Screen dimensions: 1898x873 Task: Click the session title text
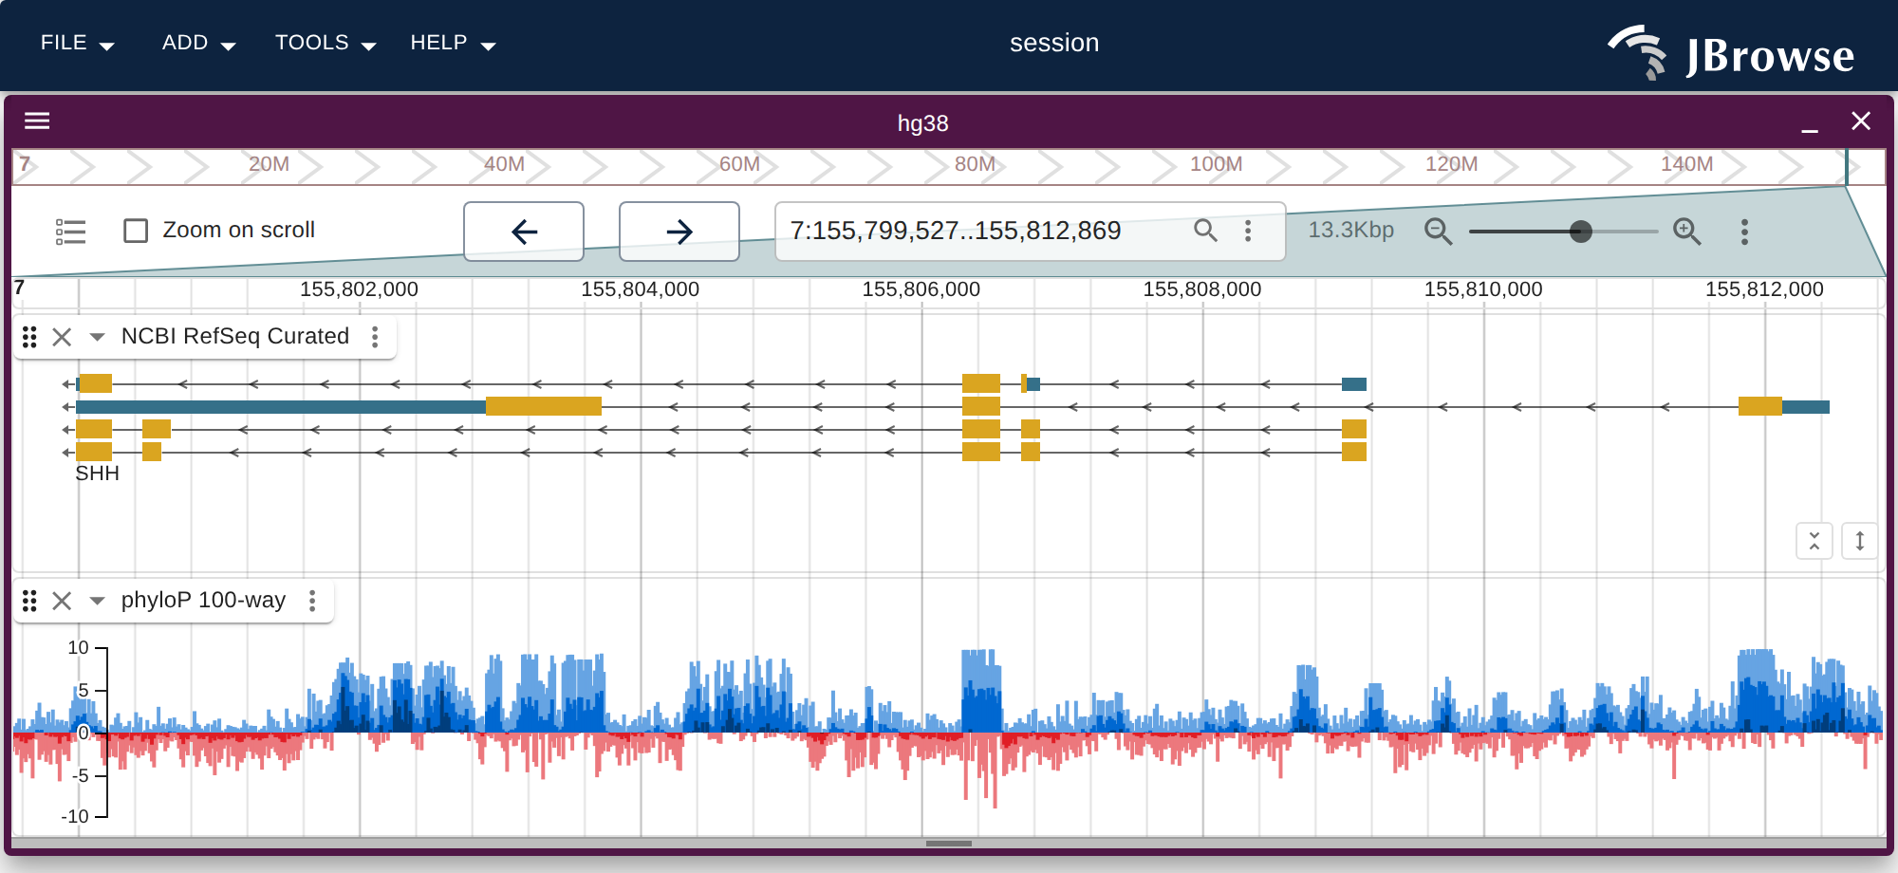click(1053, 44)
